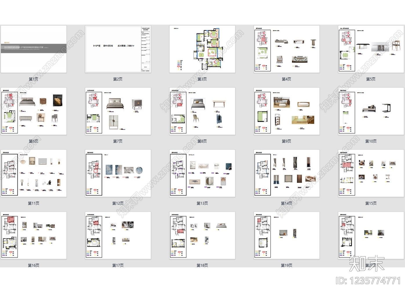
Task: Select the page 10 thumbnail
Action: [371, 111]
